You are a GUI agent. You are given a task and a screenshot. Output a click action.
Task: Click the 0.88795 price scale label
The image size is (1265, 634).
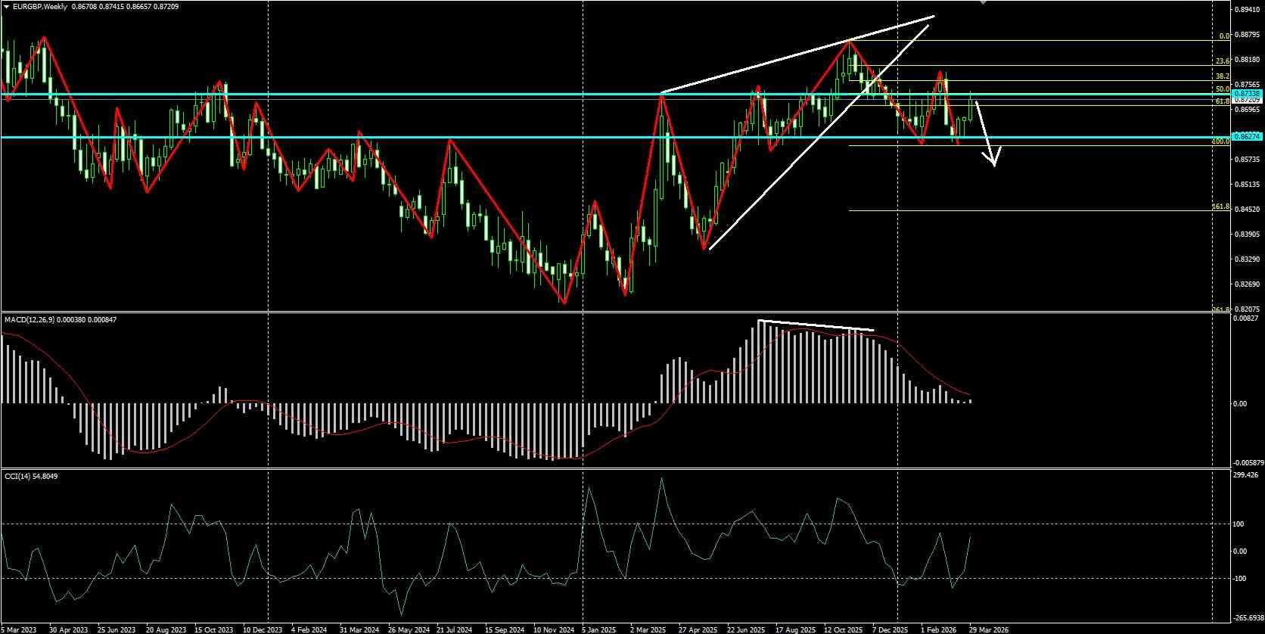tap(1247, 35)
